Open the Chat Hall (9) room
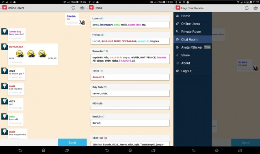 (130, 138)
